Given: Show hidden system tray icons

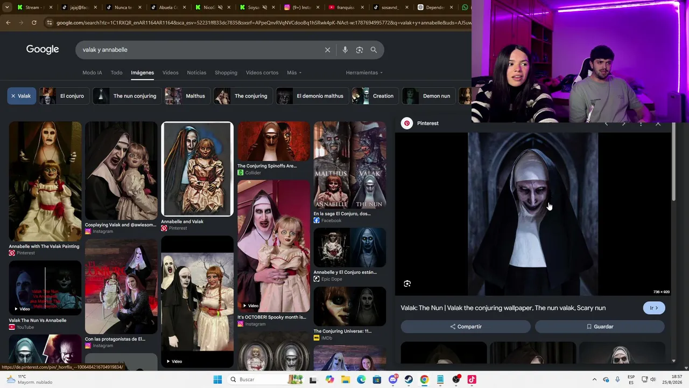Looking at the screenshot, I should (594, 379).
